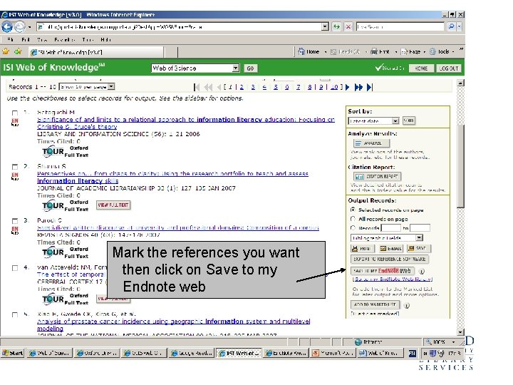Viewport: 513px width, 385px height.
Task: Click the red Stop loading icon
Action: pos(348,27)
